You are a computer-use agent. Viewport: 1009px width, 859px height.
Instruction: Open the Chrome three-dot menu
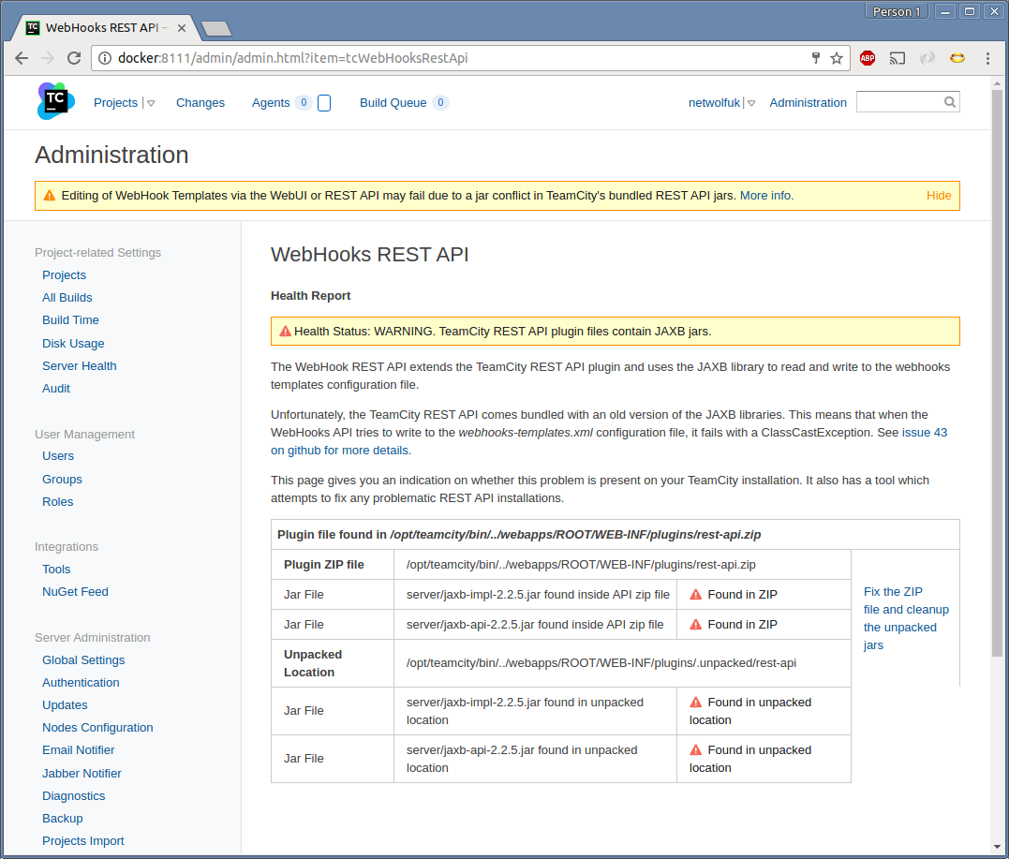(987, 59)
